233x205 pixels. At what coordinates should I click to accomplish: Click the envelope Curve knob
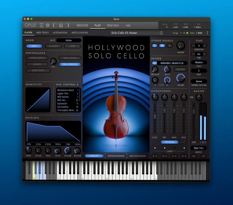pyautogui.click(x=28, y=151)
